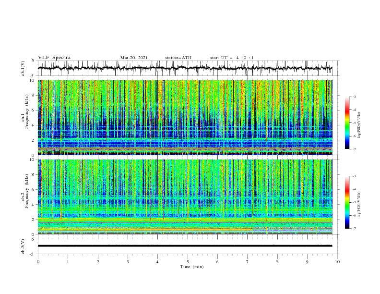
Task: Click the ch.1(V) axis label
Action: (23, 68)
